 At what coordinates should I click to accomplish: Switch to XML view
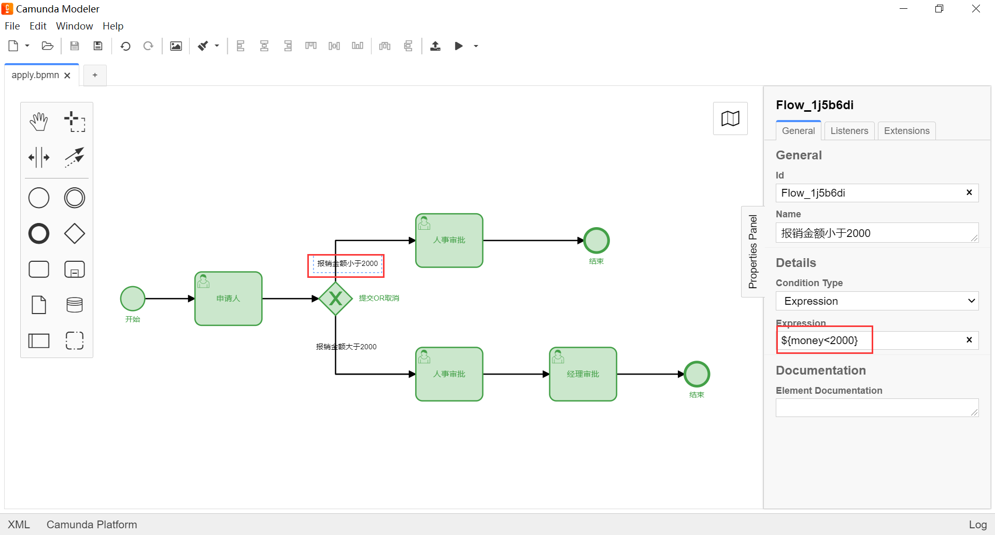click(19, 525)
